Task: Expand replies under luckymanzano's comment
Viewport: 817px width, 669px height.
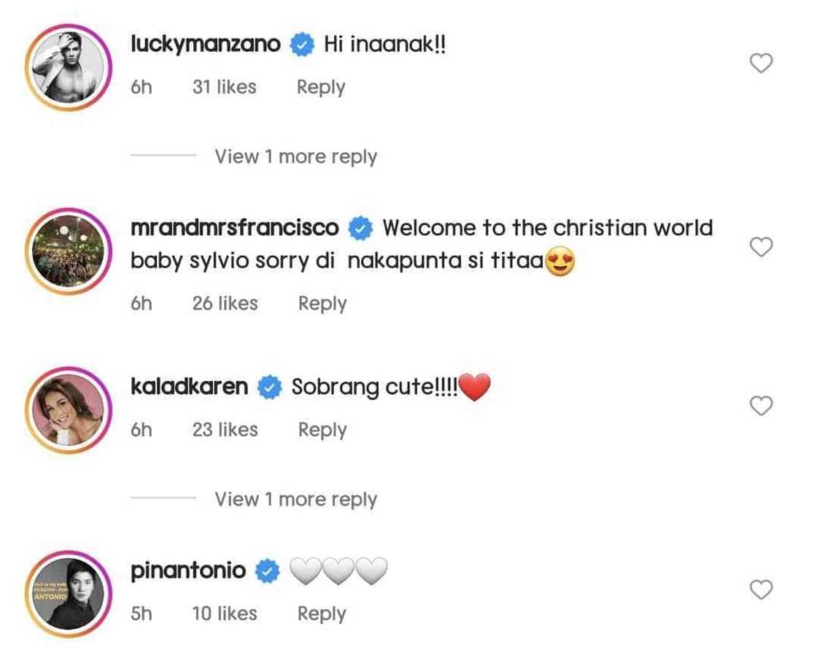Action: 295,157
